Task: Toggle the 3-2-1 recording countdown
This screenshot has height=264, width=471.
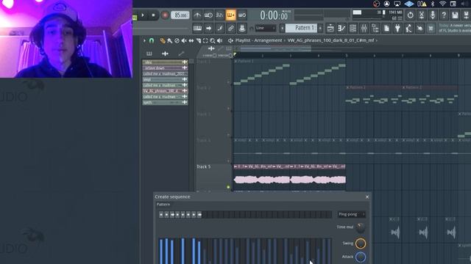Action: [219, 15]
